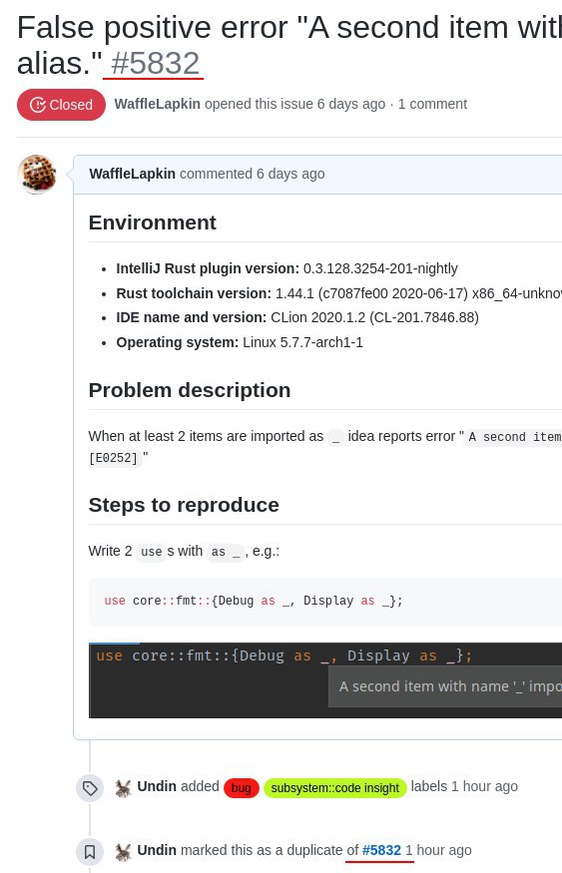Click the Problem description heading
This screenshot has height=873, width=562.
click(190, 390)
